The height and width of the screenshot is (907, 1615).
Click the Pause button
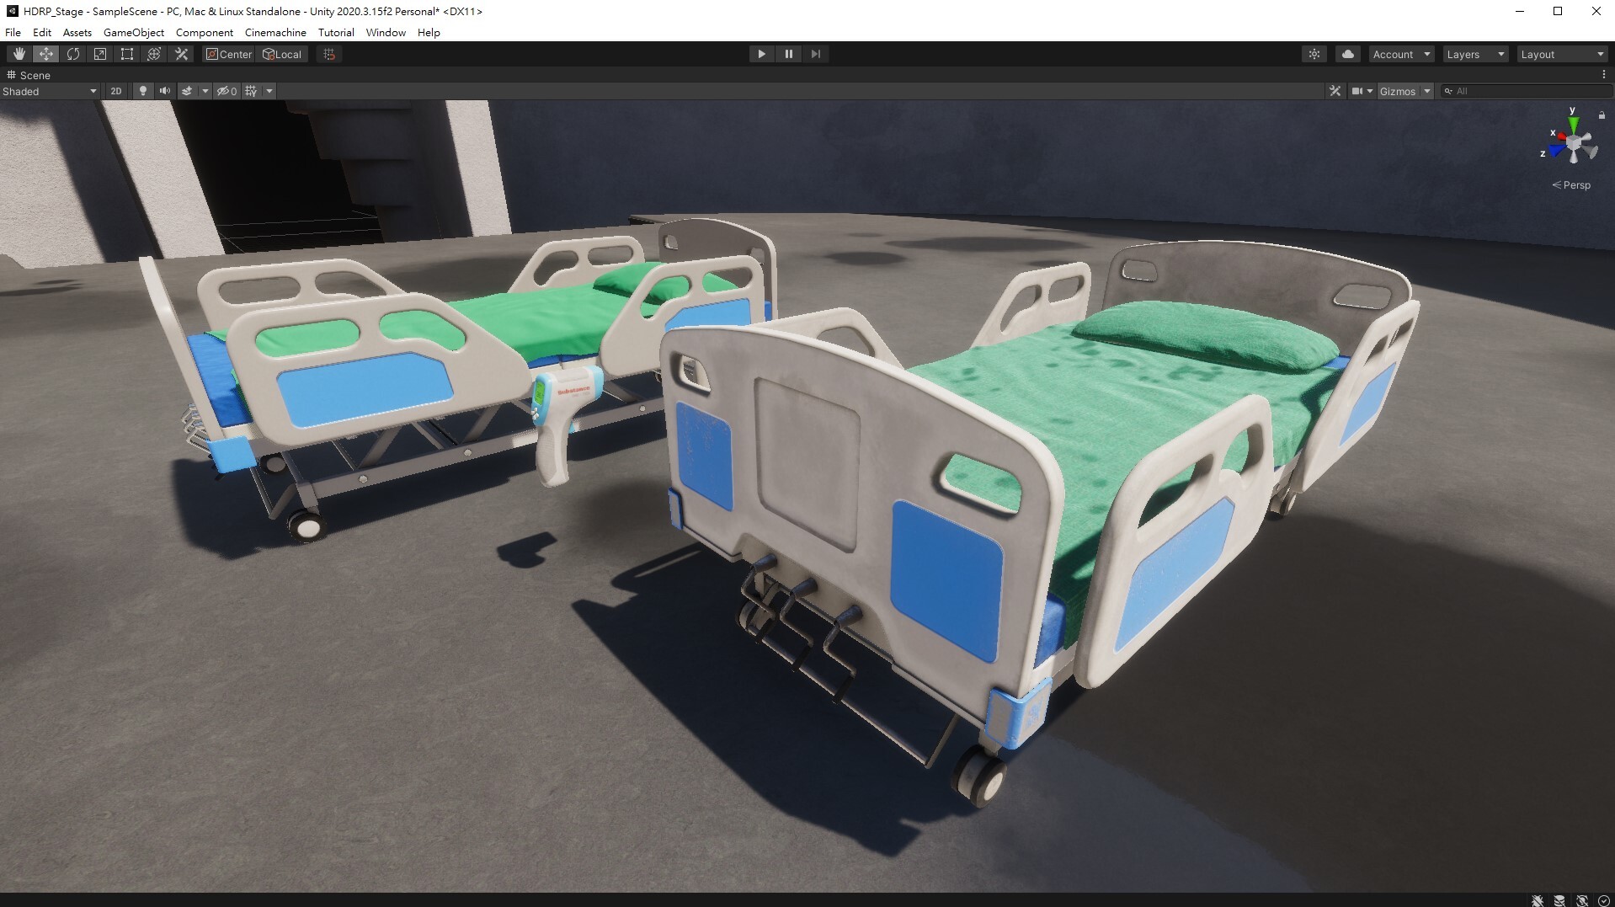788,53
